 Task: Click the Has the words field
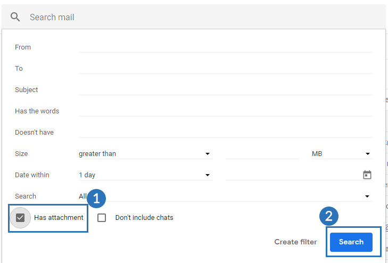point(225,111)
